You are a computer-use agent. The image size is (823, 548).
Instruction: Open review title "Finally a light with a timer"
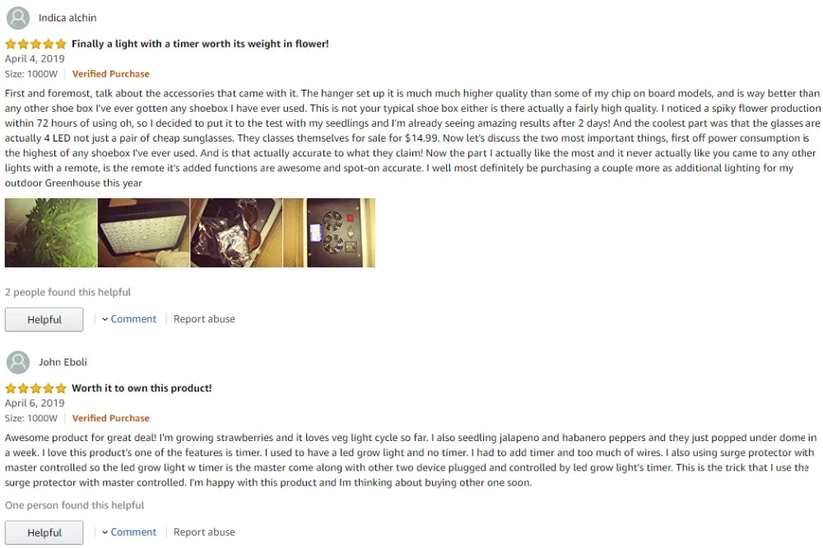click(x=200, y=44)
